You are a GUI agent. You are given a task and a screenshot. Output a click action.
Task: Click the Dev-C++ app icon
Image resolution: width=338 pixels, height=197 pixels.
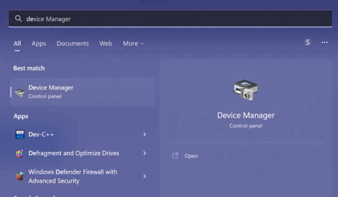[20, 135]
